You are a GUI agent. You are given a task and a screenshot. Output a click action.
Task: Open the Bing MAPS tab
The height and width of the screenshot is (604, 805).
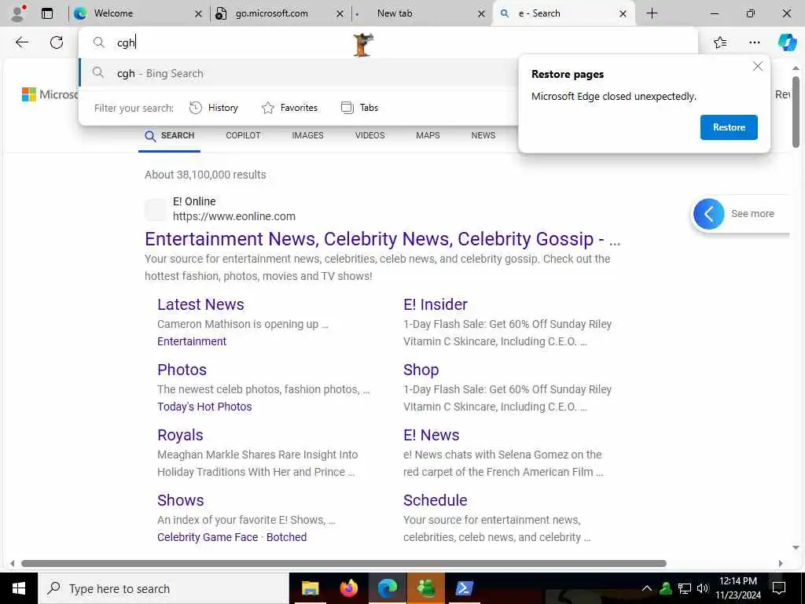(x=428, y=135)
